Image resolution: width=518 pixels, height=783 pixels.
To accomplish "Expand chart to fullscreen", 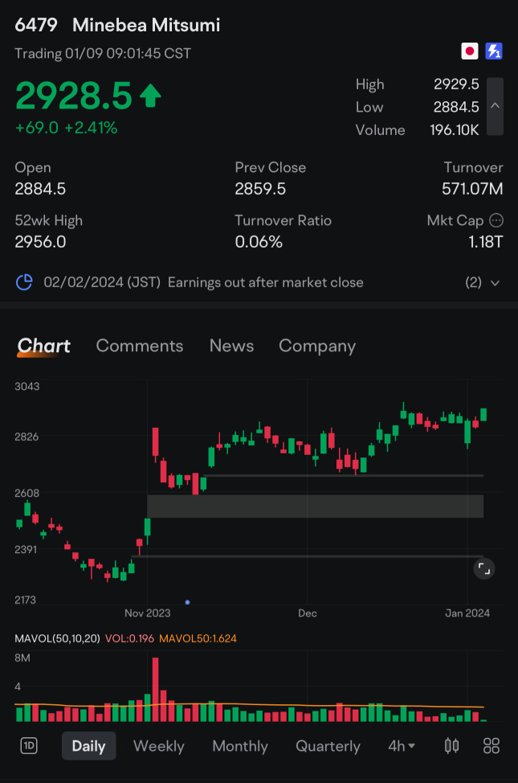I will (483, 568).
